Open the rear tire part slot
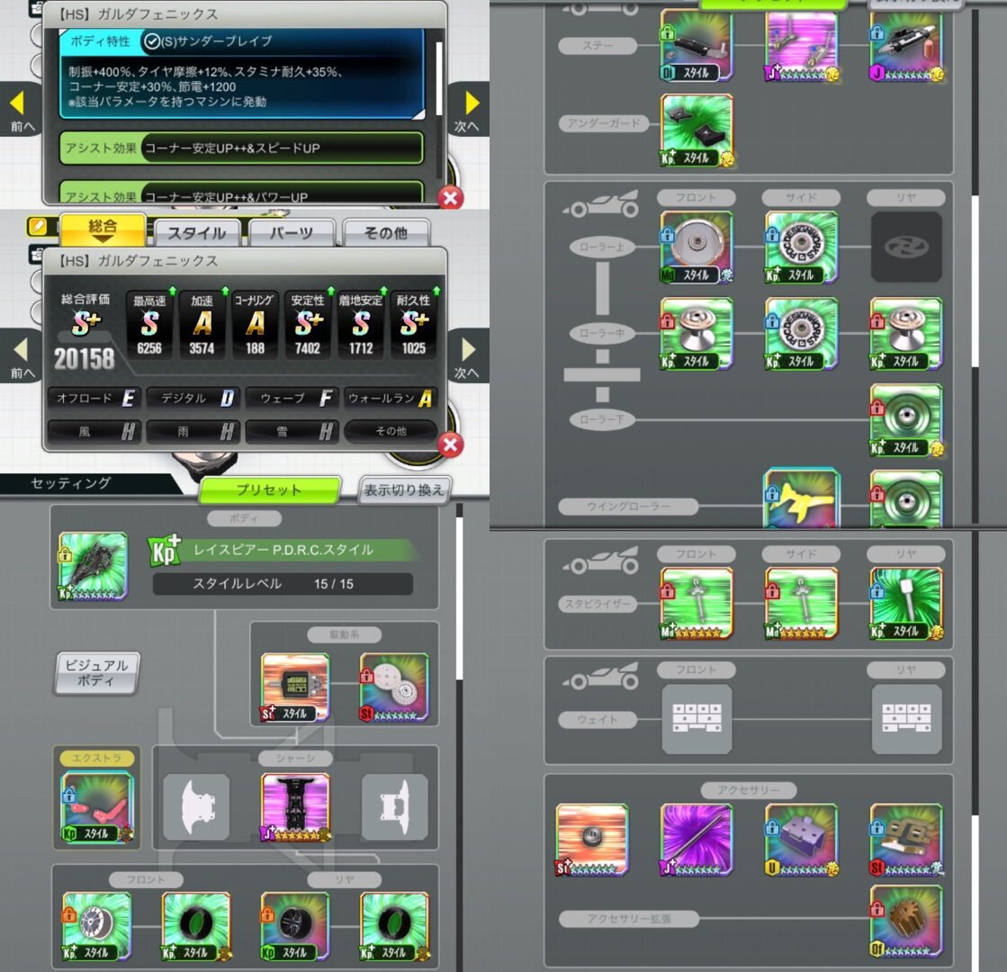 click(x=394, y=926)
